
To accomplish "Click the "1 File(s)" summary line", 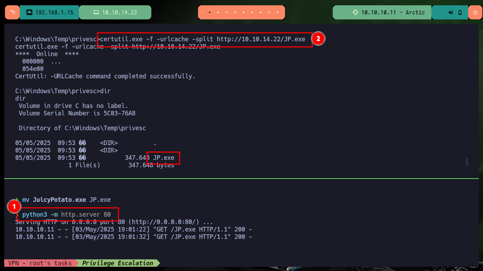I will click(x=121, y=165).
